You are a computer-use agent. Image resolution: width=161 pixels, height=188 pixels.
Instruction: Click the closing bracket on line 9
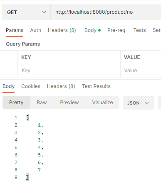(27, 177)
